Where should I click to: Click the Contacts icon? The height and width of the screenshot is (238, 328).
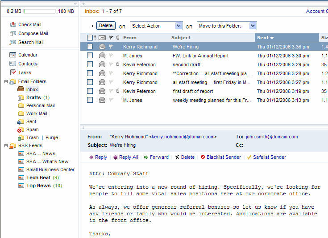[13, 64]
